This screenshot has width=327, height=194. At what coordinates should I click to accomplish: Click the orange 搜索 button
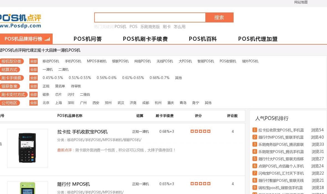point(219,17)
